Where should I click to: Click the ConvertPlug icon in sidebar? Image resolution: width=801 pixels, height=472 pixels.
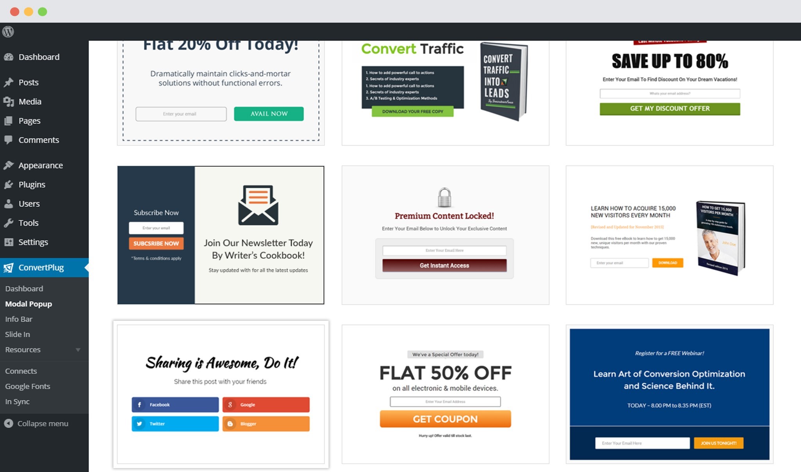(x=9, y=267)
